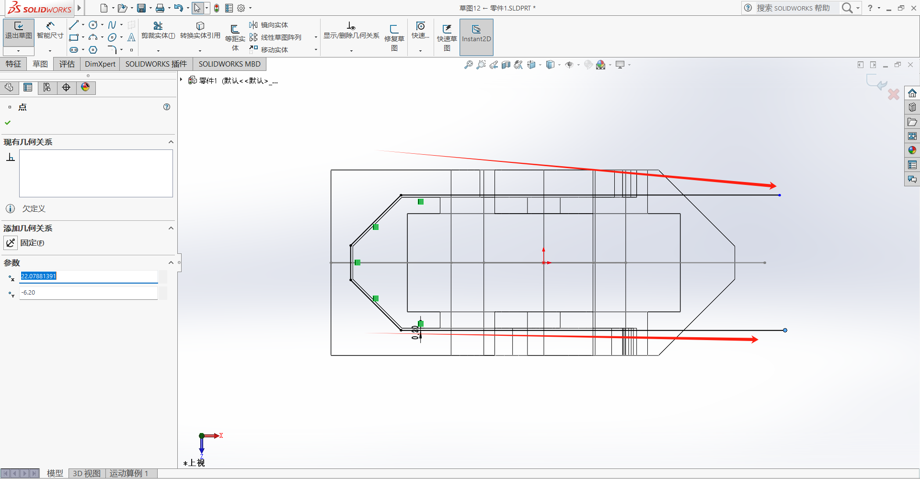Click the Exit Sketch (退出草图) icon
This screenshot has width=920, height=479.
click(x=19, y=31)
